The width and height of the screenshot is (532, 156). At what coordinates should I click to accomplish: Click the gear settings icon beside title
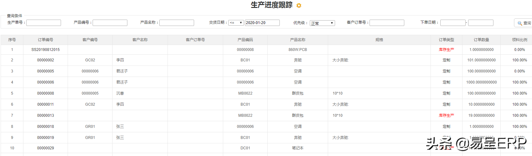299,5
